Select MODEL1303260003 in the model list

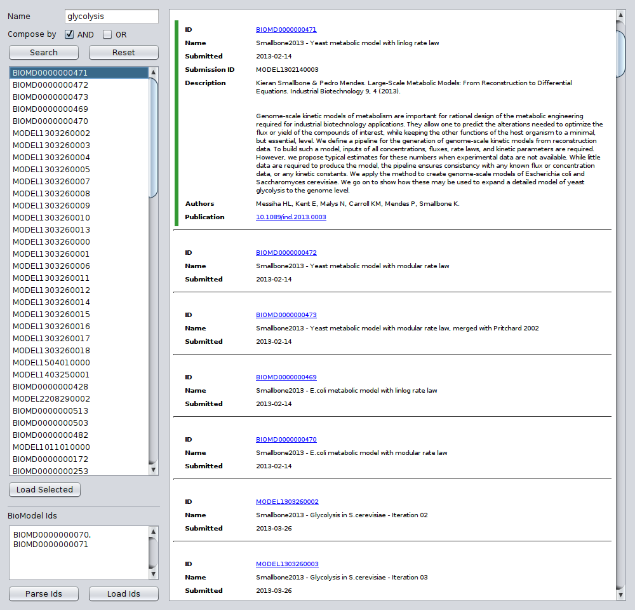pyautogui.click(x=79, y=145)
